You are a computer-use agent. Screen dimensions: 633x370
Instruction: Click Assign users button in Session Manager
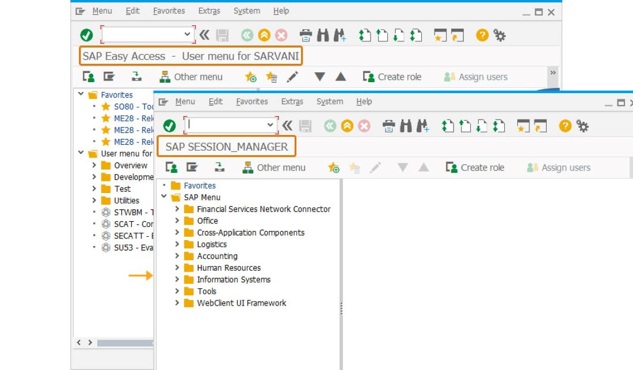558,167
